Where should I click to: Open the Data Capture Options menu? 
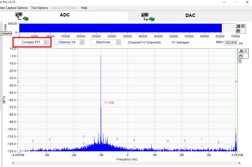(14, 8)
